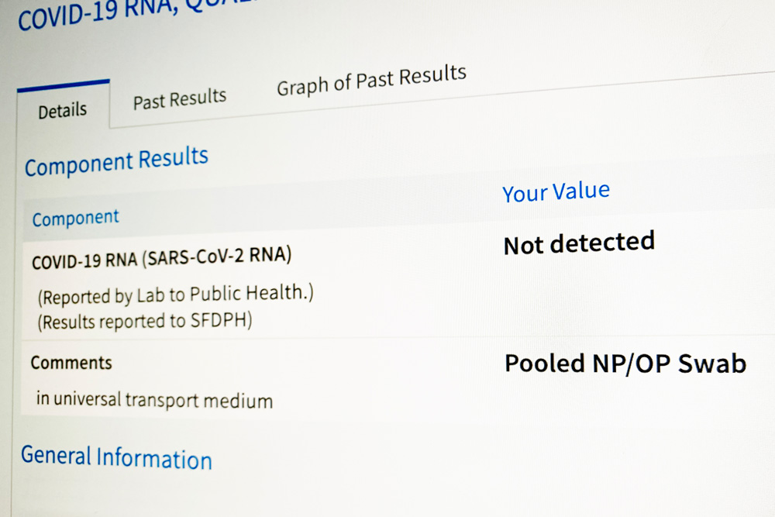Click the word SFDPH in the note
Screen dimensions: 775x517
(222, 320)
